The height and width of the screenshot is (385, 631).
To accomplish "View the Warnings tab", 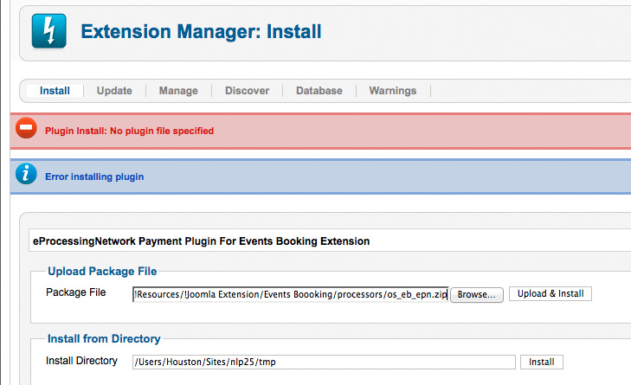I will click(393, 91).
